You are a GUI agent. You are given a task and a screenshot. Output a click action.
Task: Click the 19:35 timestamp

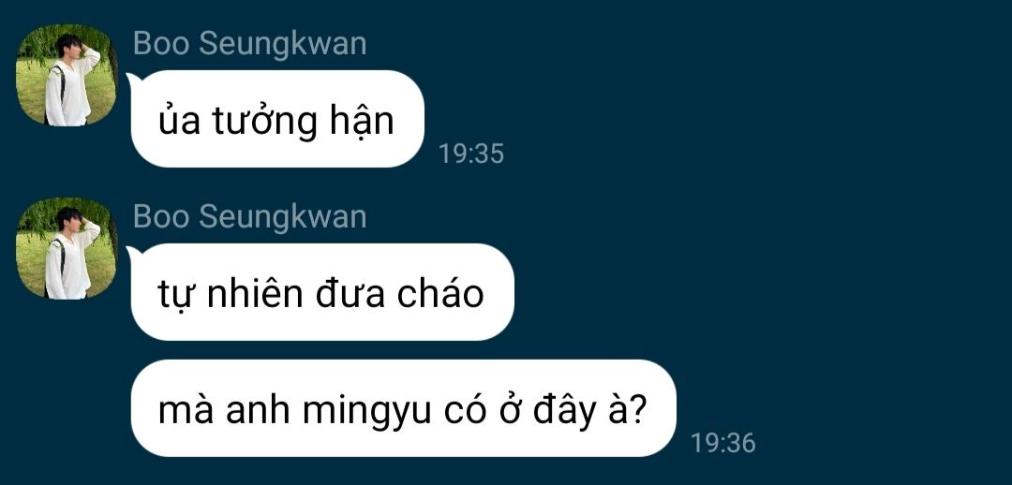click(471, 154)
